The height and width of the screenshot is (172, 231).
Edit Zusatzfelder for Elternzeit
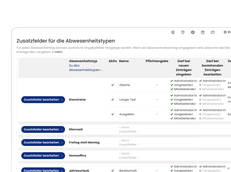pyautogui.click(x=43, y=129)
